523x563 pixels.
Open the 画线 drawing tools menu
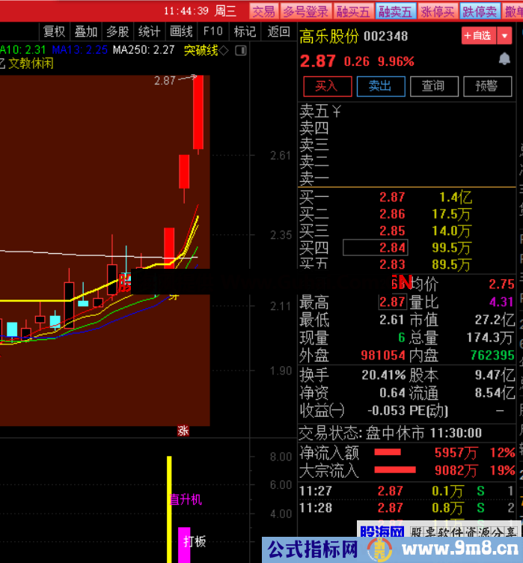181,31
